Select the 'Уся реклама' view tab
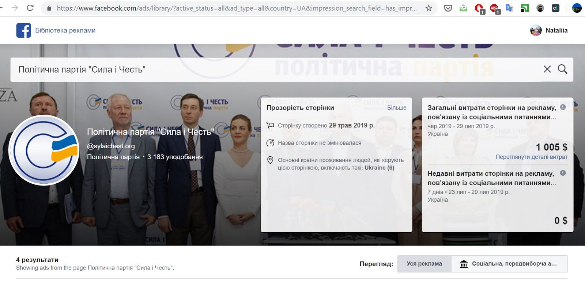 [424, 264]
